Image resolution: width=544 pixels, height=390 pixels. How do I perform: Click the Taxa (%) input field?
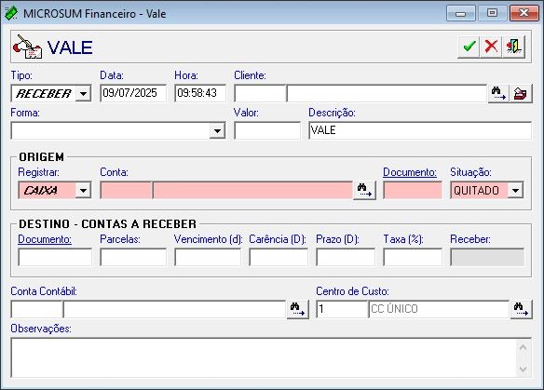(413, 257)
